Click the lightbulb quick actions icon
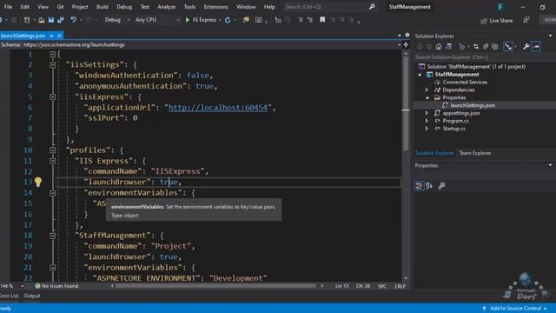Image resolution: width=556 pixels, height=313 pixels. (38, 182)
